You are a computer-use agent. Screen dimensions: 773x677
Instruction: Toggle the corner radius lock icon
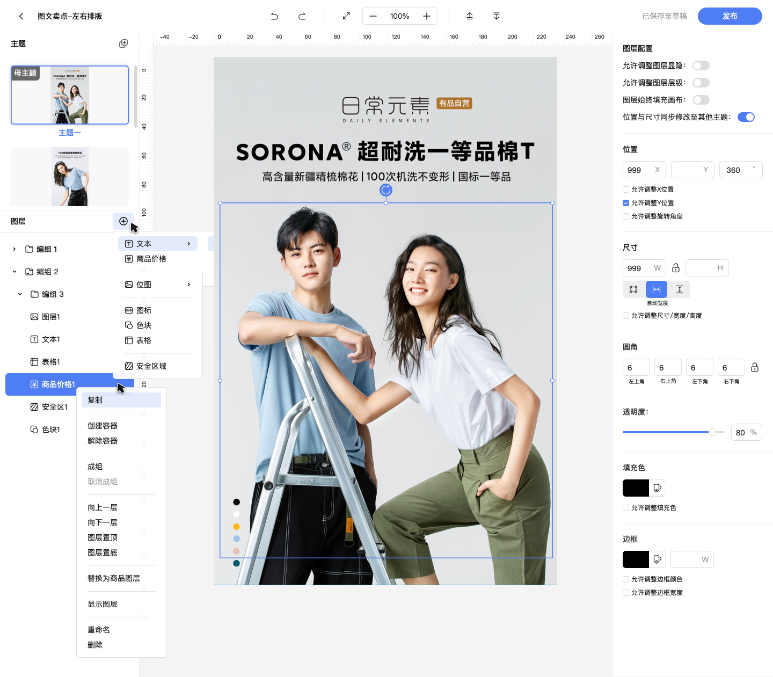click(755, 367)
